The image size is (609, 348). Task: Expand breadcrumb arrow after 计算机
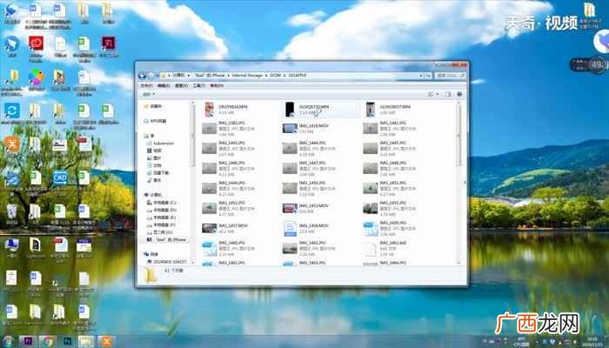pos(189,76)
